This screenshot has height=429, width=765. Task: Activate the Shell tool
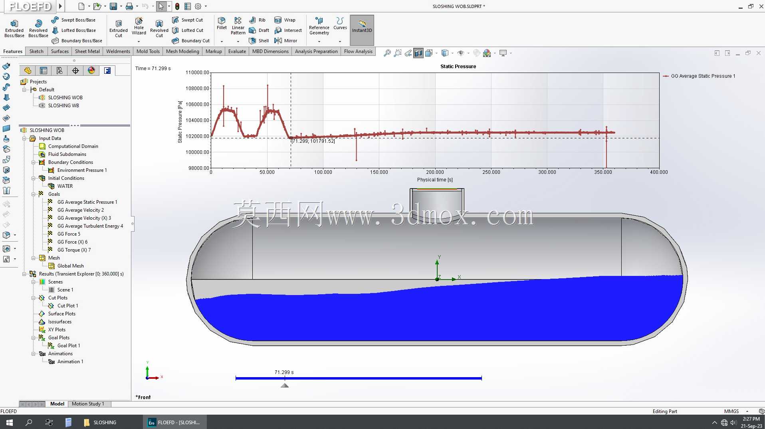(x=259, y=41)
